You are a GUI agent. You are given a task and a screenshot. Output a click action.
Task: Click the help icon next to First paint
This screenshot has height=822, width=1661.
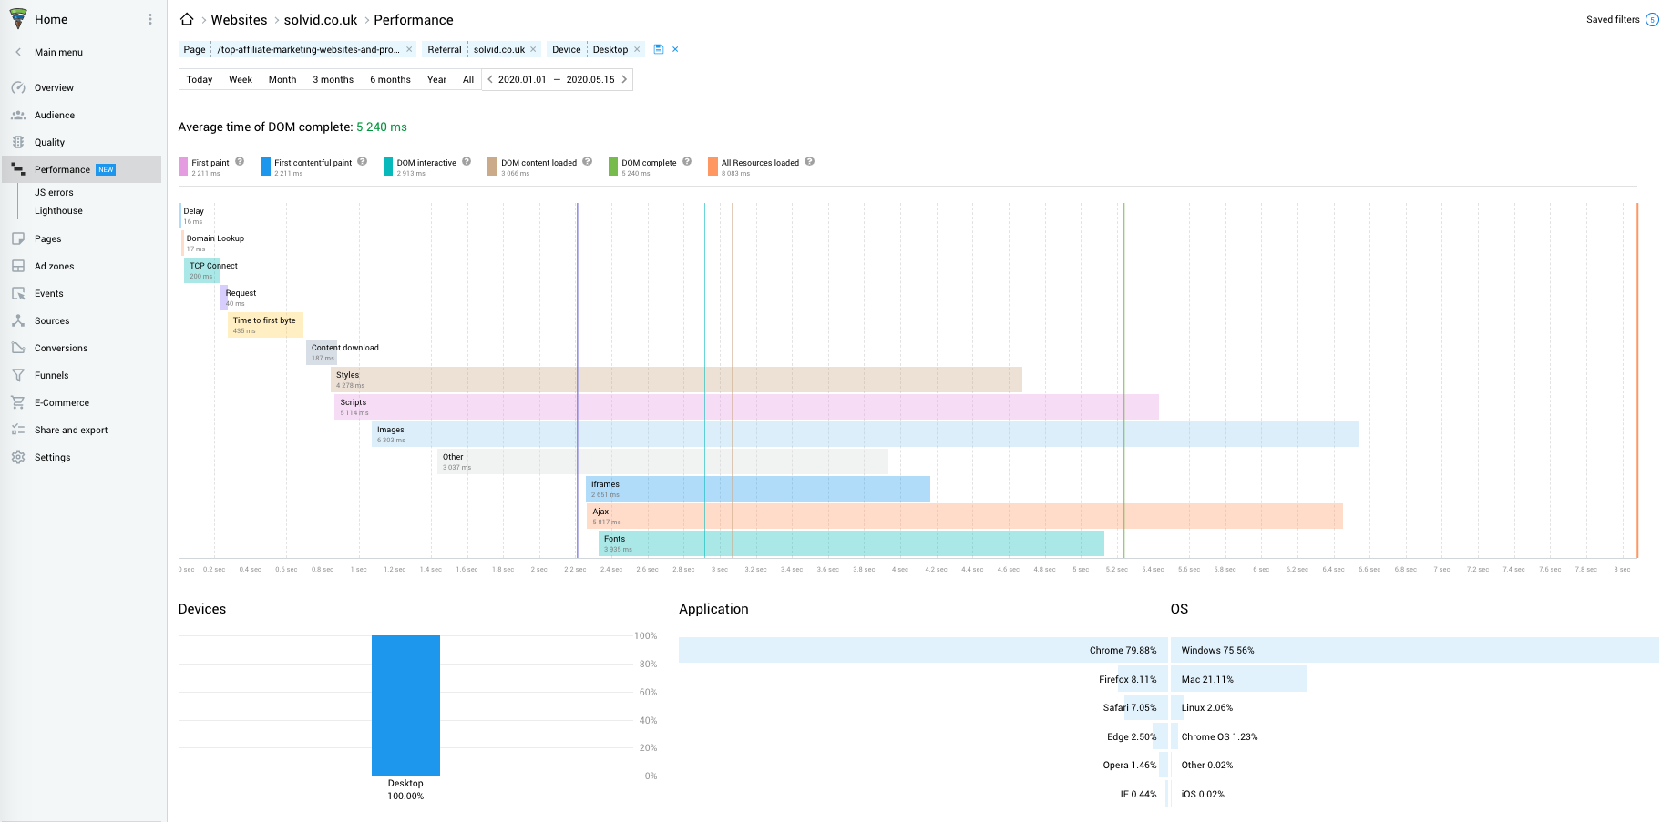(x=240, y=162)
